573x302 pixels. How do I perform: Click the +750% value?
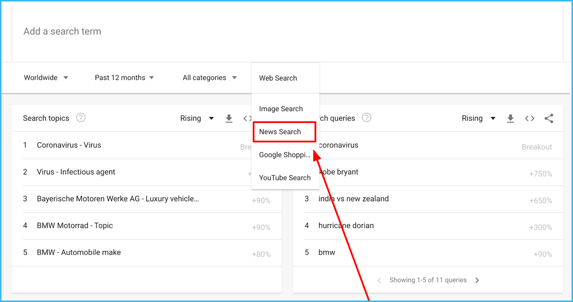(540, 174)
